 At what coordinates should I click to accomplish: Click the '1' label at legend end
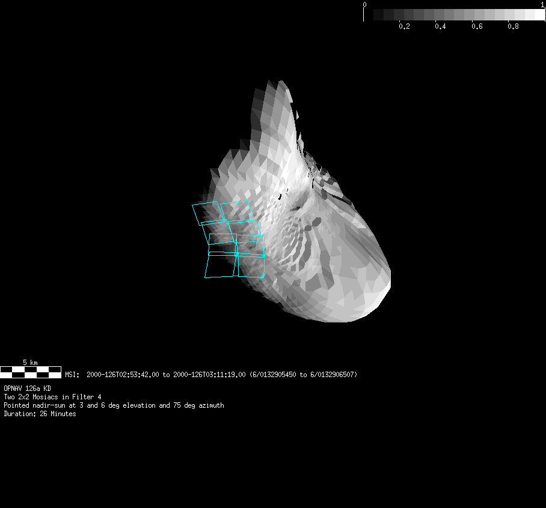[542, 5]
